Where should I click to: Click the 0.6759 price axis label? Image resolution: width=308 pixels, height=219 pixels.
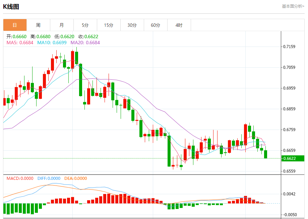pyautogui.click(x=289, y=130)
